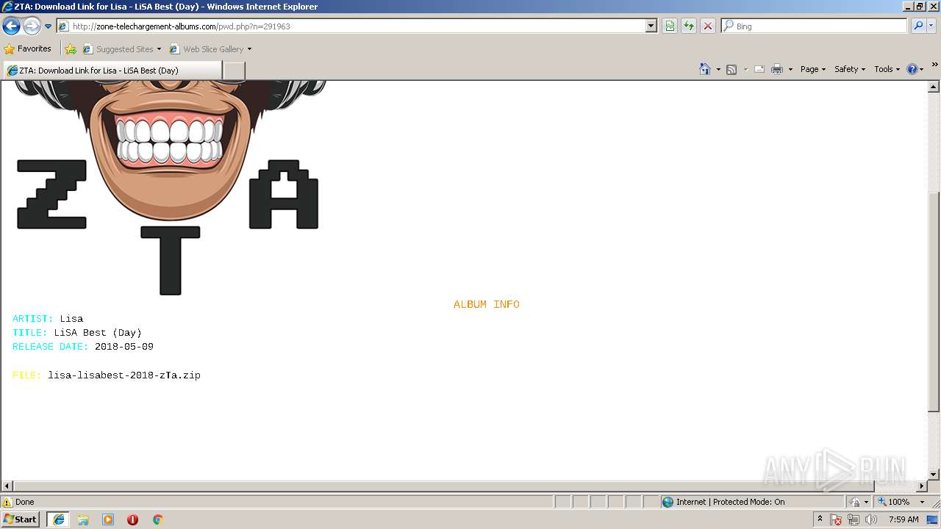941x529 pixels.
Task: Open Action Center flag tray icon
Action: coord(836,519)
